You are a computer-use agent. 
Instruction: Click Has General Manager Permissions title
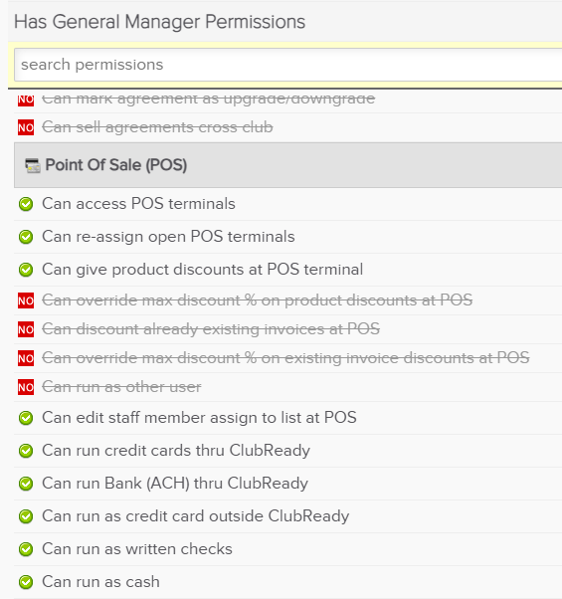coord(159,22)
